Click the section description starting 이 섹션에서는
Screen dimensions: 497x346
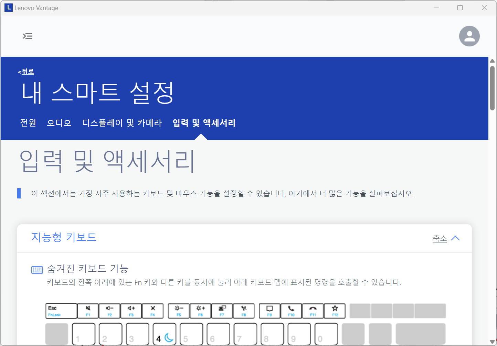click(x=222, y=194)
